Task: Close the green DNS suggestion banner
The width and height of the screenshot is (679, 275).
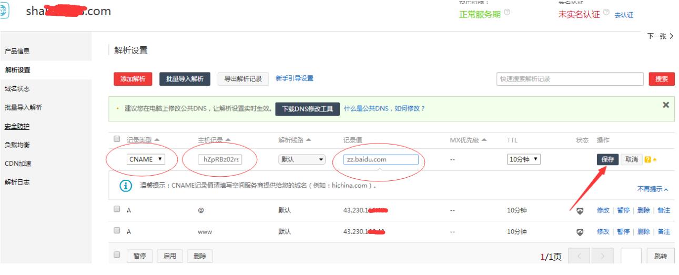Action: (665, 105)
